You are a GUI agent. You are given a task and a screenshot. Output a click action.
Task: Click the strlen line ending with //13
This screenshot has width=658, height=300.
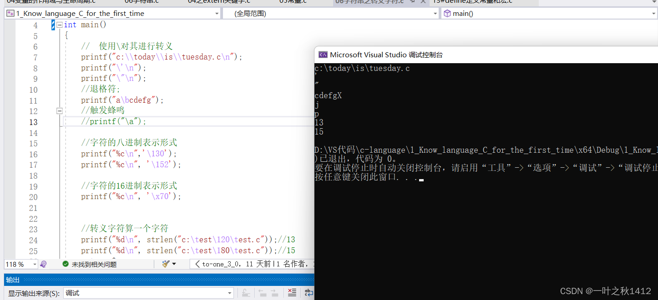(x=188, y=240)
